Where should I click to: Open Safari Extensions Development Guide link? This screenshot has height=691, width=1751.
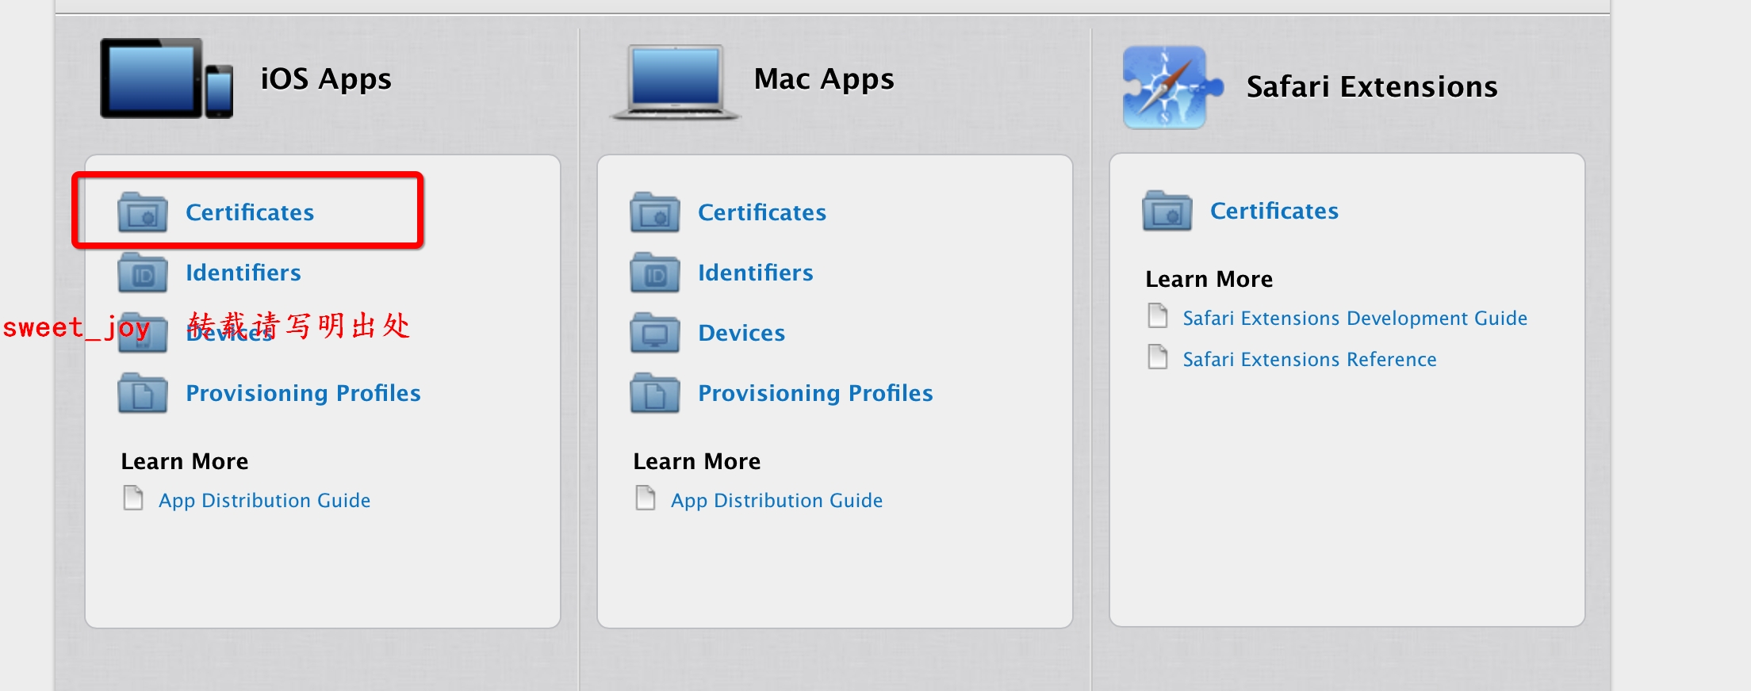point(1355,319)
